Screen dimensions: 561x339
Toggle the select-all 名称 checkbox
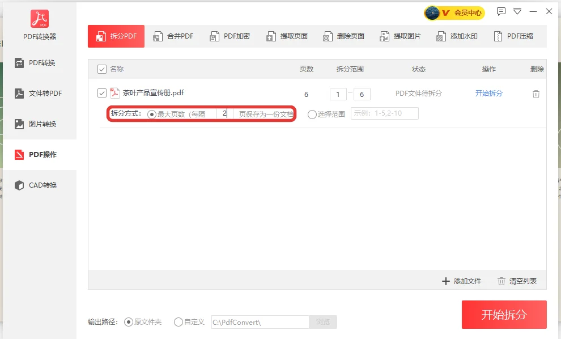[x=102, y=69]
